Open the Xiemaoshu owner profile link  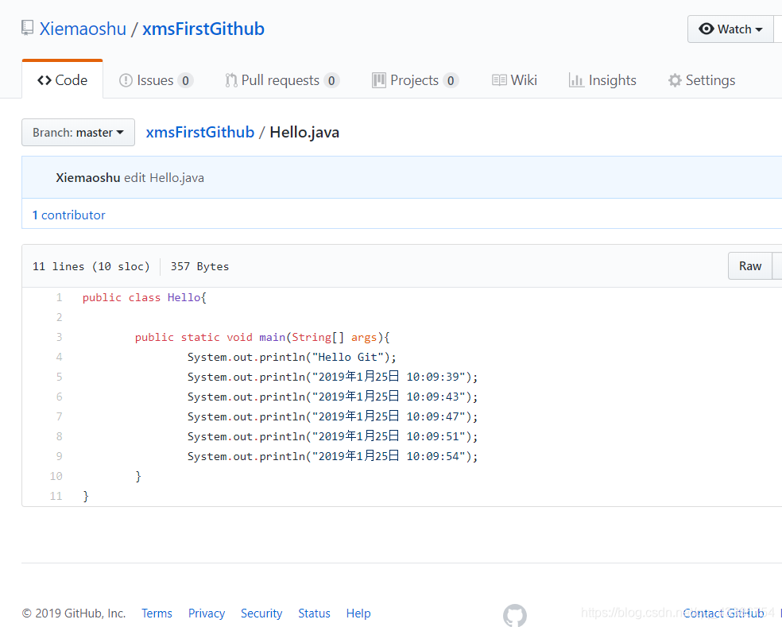[x=83, y=29]
